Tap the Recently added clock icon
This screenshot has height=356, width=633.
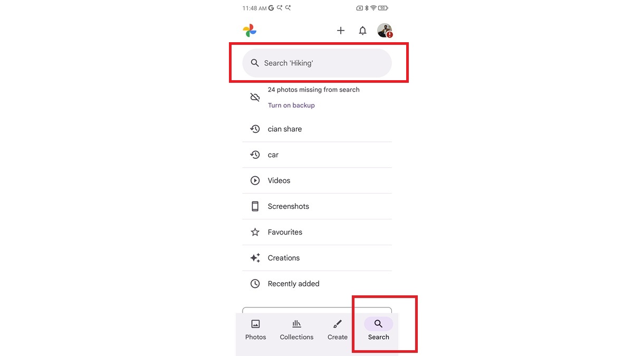[255, 284]
